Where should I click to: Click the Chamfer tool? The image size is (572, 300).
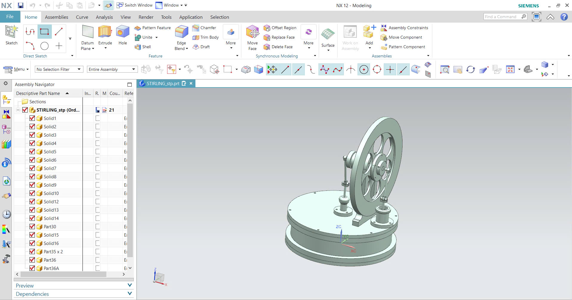204,28
